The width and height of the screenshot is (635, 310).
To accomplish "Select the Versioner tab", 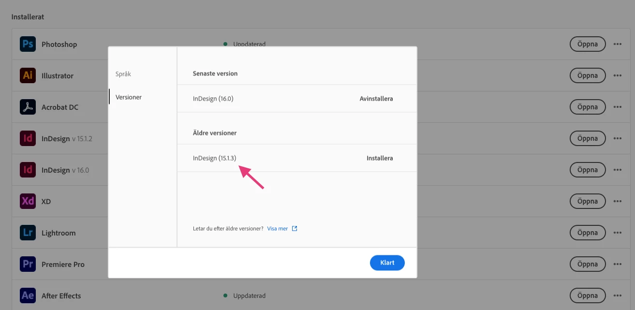I will tap(129, 97).
